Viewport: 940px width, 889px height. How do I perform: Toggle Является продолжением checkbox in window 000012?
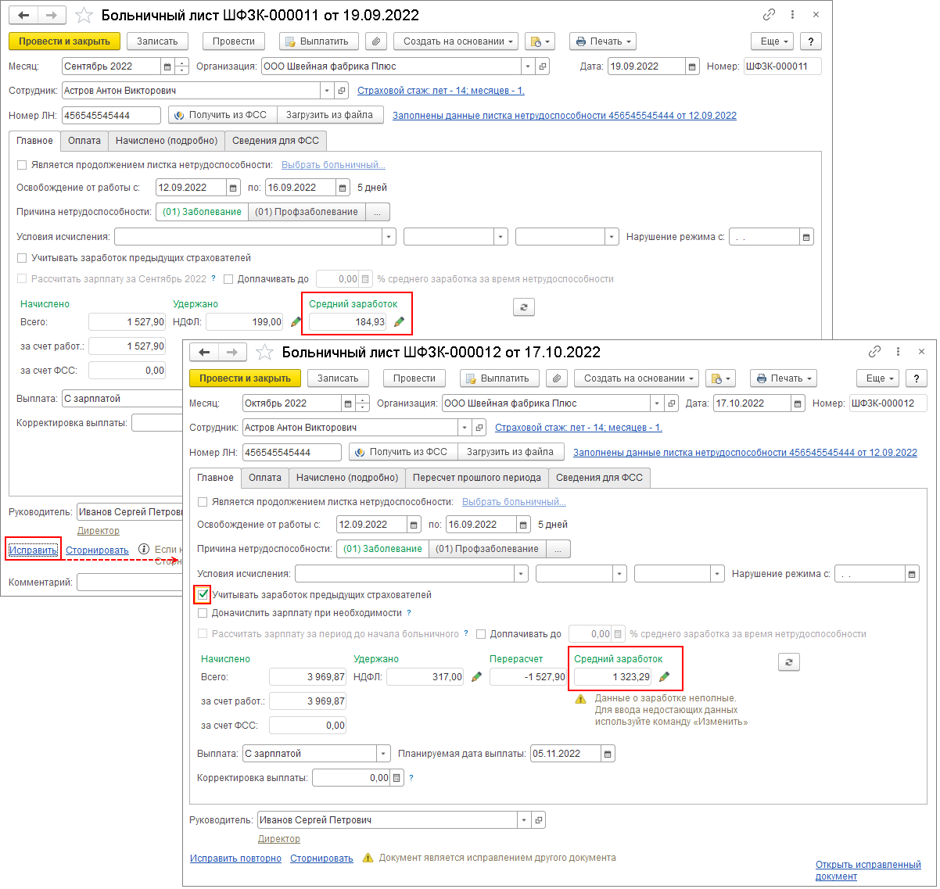pos(203,502)
